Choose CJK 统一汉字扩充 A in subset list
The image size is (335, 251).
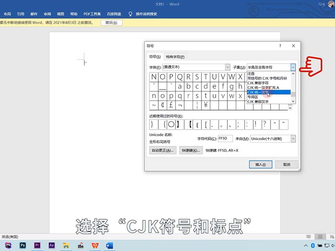pyautogui.click(x=269, y=88)
